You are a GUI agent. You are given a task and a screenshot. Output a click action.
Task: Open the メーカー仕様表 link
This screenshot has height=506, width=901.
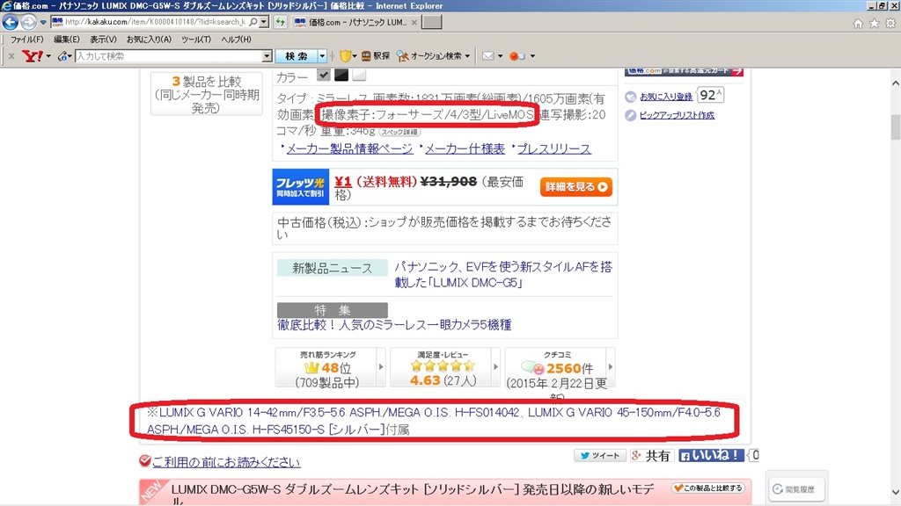(x=465, y=148)
